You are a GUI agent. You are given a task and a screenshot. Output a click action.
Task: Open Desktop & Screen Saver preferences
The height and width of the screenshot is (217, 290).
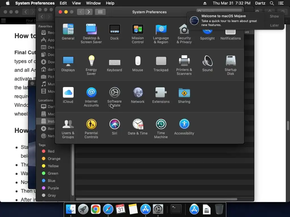pyautogui.click(x=91, y=34)
